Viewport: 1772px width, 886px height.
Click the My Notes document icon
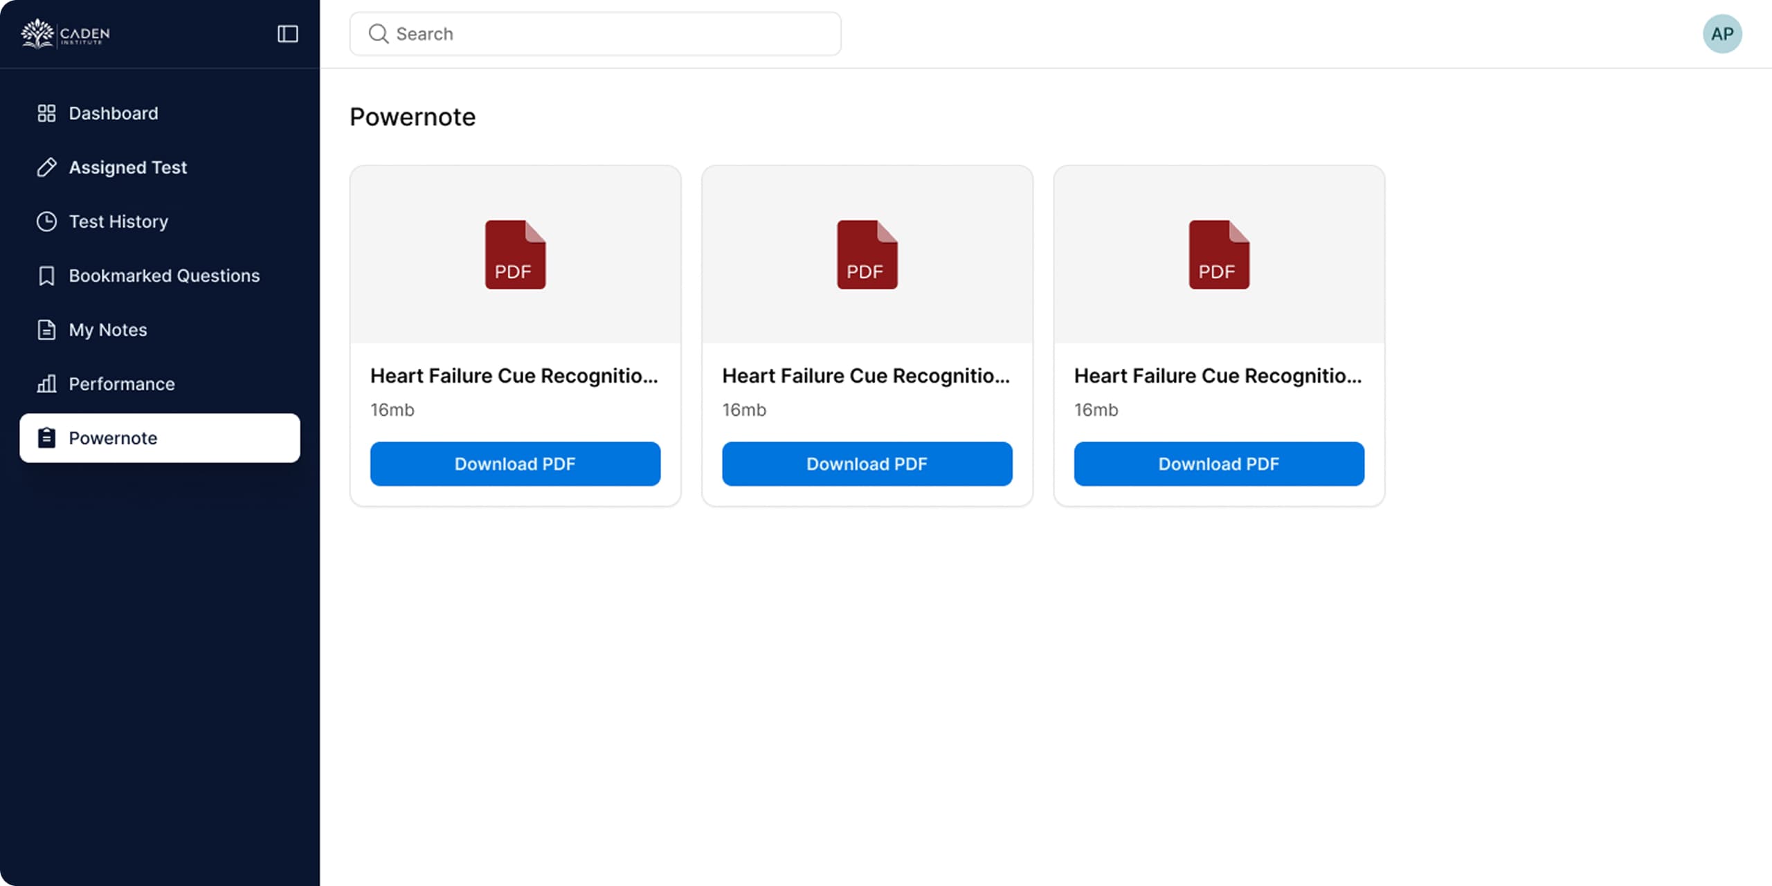click(46, 329)
